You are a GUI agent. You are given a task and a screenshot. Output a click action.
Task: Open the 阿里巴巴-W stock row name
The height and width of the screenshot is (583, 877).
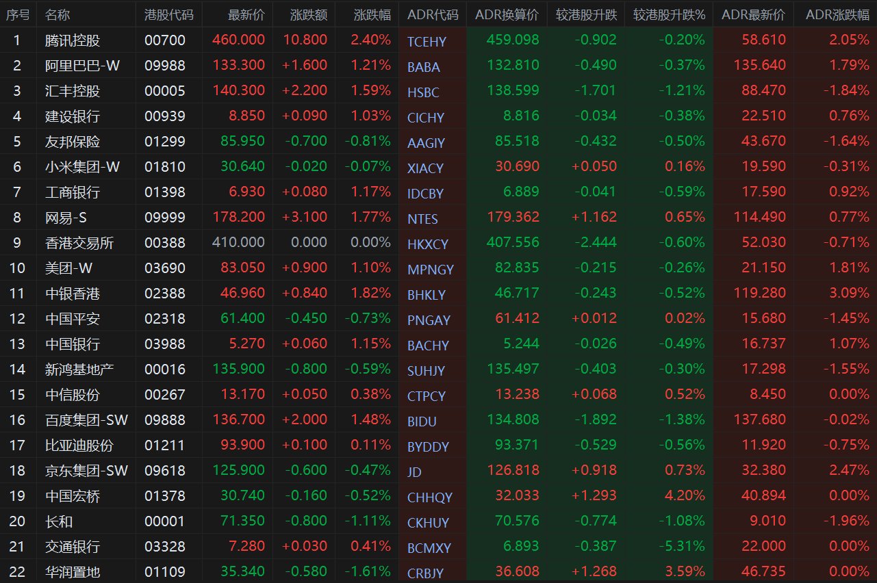coord(82,66)
